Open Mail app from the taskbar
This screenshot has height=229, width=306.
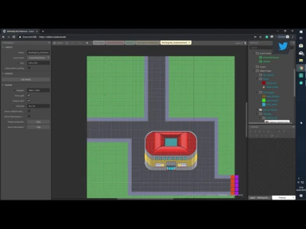[x=301, y=53]
